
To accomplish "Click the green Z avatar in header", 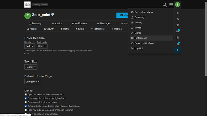I will pyautogui.click(x=178, y=4).
